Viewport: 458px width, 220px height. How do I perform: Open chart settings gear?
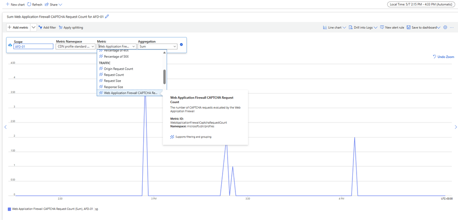(x=445, y=27)
